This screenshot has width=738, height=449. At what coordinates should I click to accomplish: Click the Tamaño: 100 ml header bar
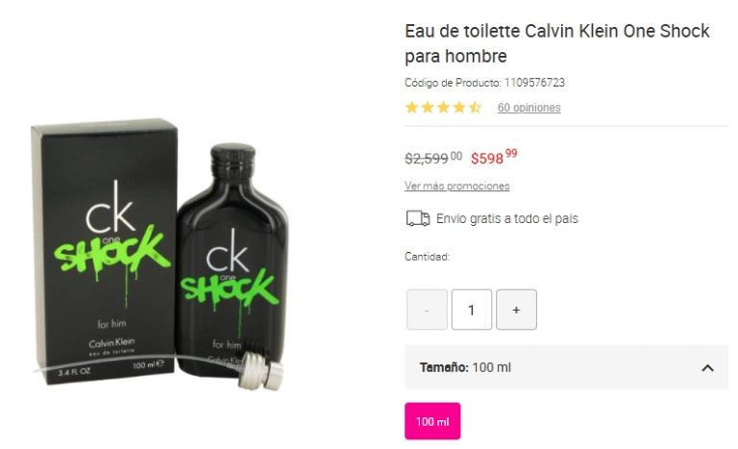566,367
